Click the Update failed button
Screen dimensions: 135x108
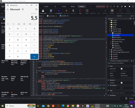tap(100, 6)
